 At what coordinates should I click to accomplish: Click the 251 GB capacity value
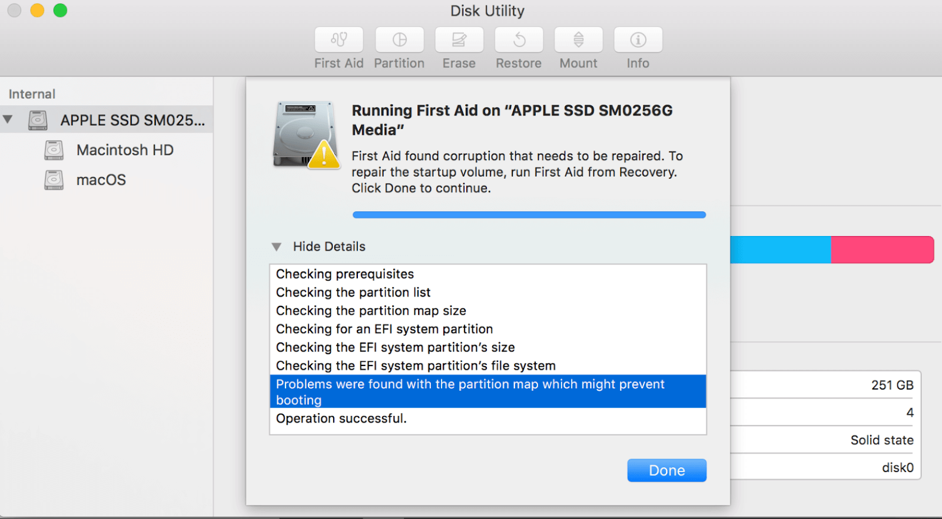tap(892, 385)
